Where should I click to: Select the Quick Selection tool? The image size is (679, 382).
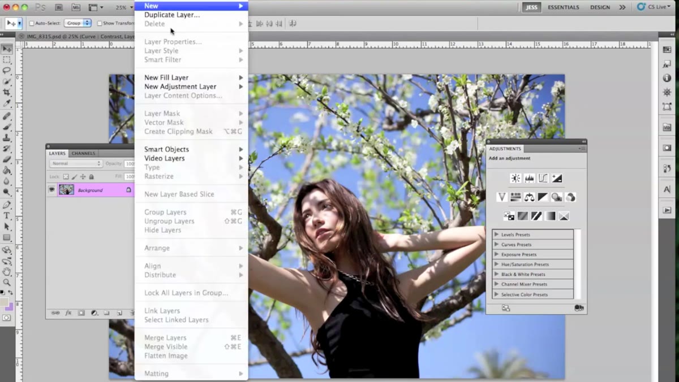coord(7,82)
